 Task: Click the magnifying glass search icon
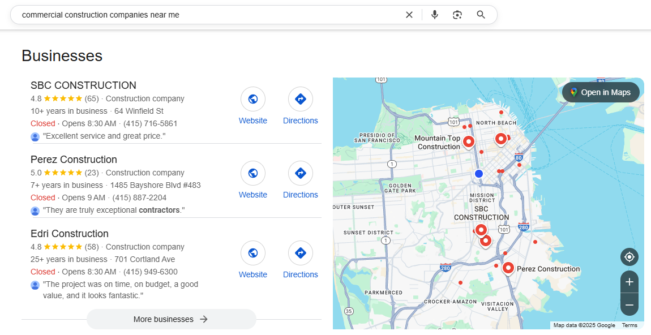coord(481,15)
